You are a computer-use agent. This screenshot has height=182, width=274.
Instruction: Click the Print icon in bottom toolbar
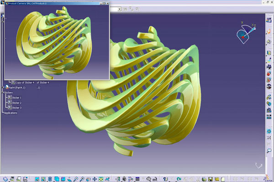tap(204, 179)
